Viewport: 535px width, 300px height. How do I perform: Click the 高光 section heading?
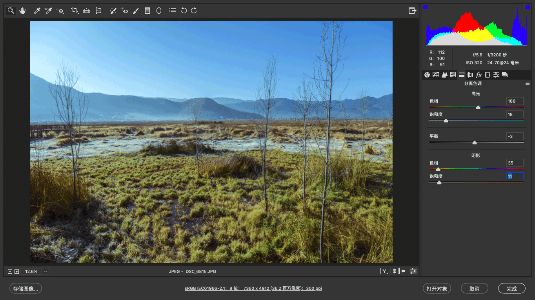[x=476, y=94]
